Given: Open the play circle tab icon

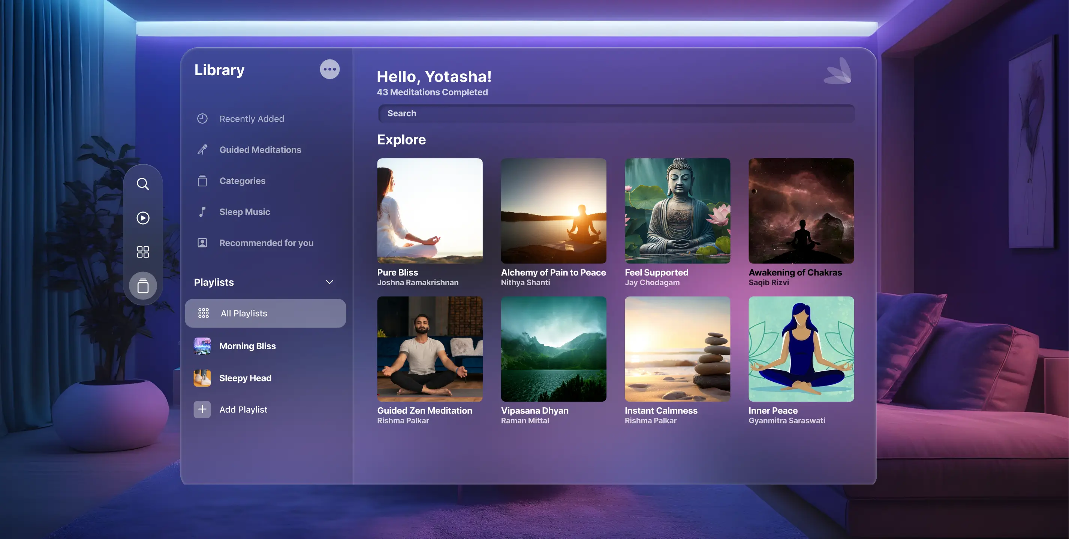Looking at the screenshot, I should 143,218.
